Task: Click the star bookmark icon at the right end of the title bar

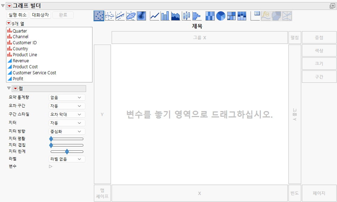Action: tap(332, 6)
